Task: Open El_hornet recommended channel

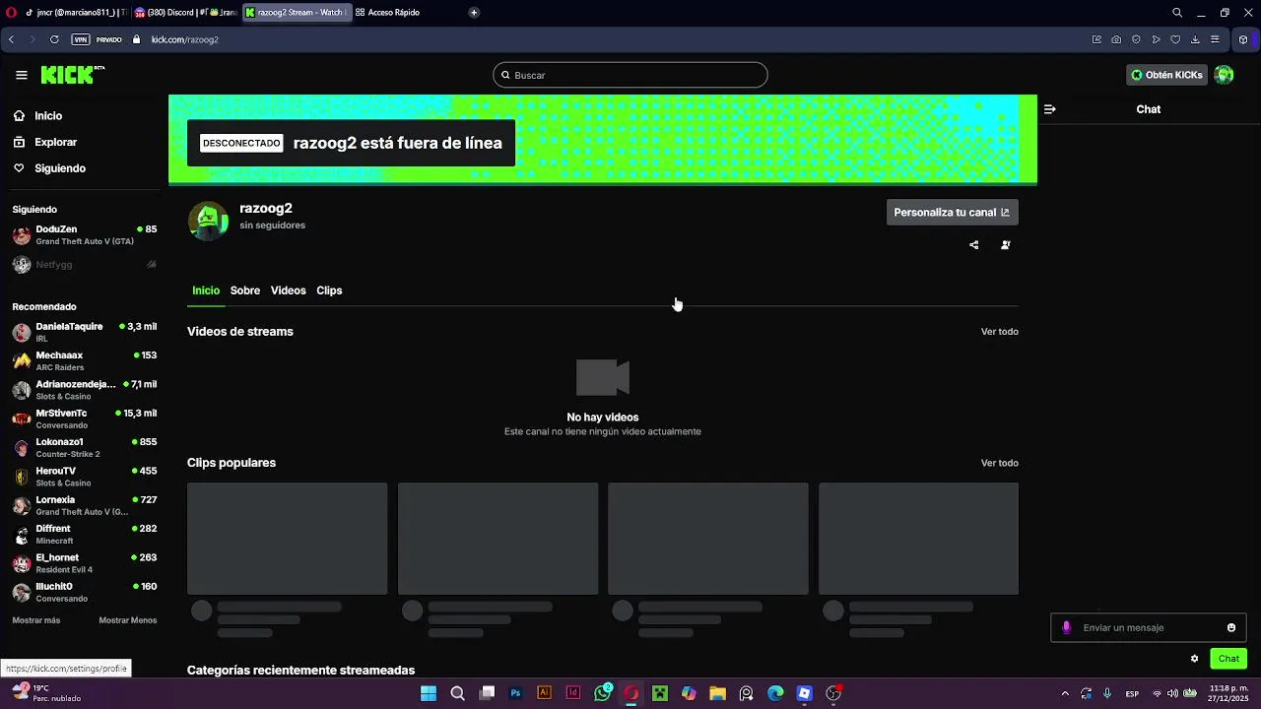Action: pyautogui.click(x=85, y=563)
